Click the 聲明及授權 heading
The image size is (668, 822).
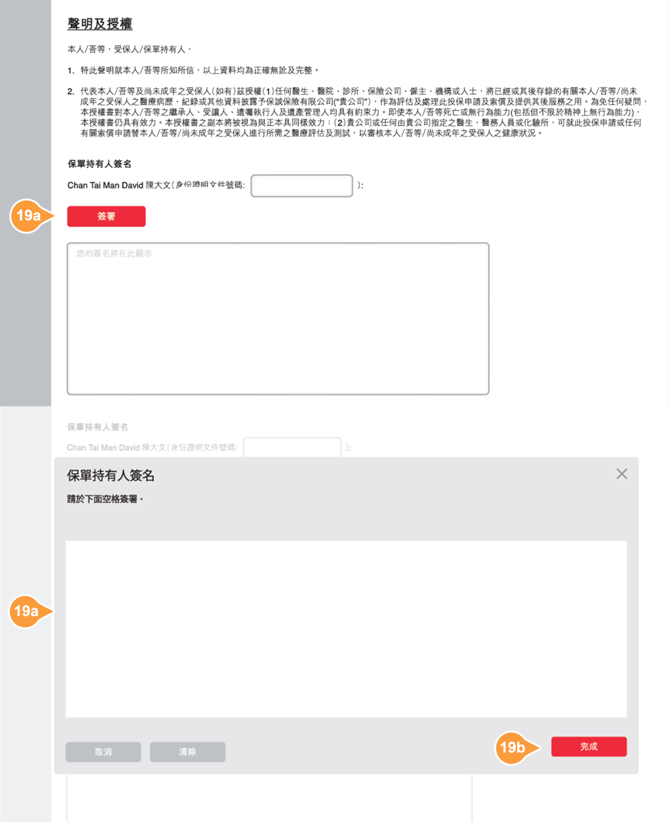pos(100,24)
